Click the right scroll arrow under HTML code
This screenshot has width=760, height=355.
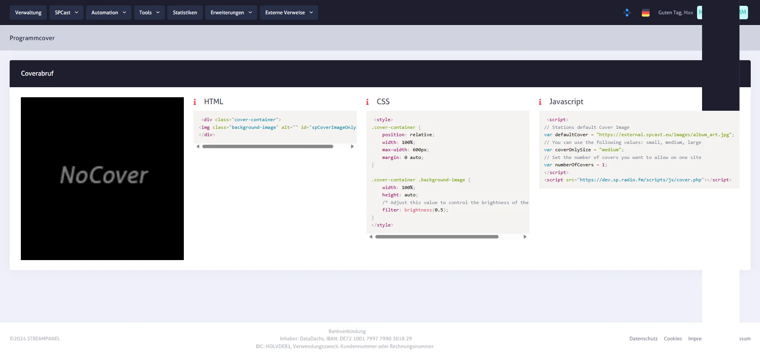(x=352, y=147)
